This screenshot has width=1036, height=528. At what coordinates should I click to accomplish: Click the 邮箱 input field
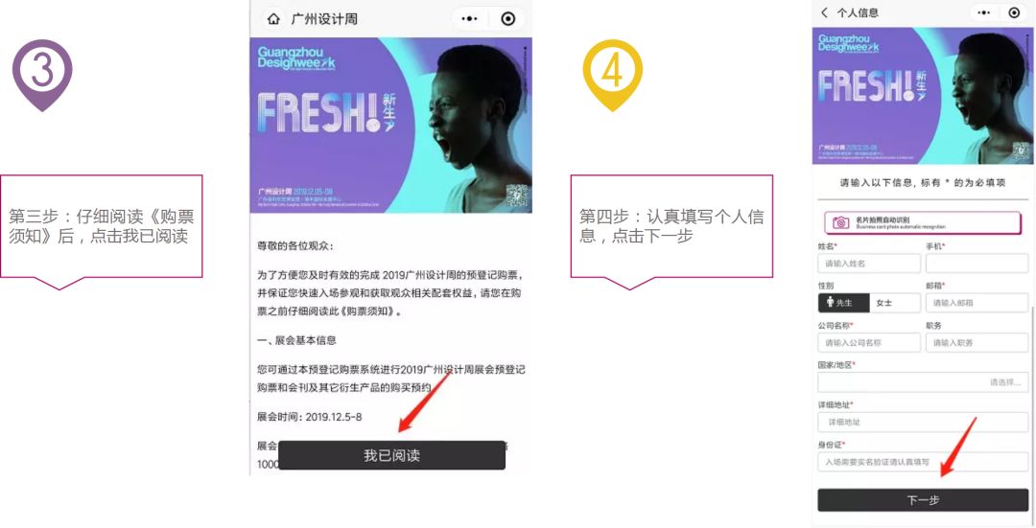(977, 303)
